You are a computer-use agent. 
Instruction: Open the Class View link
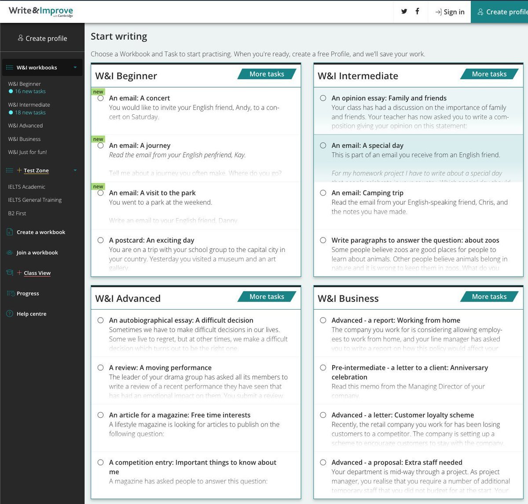coord(37,273)
